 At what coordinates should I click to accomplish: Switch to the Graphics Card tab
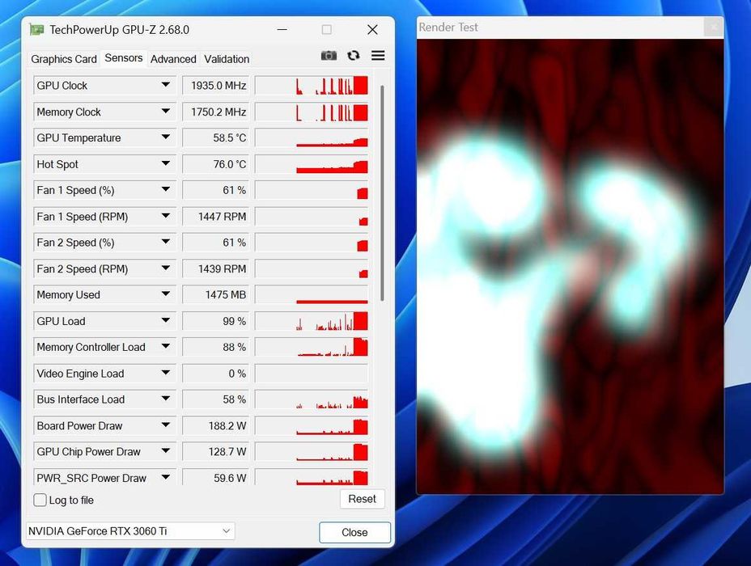tap(64, 59)
